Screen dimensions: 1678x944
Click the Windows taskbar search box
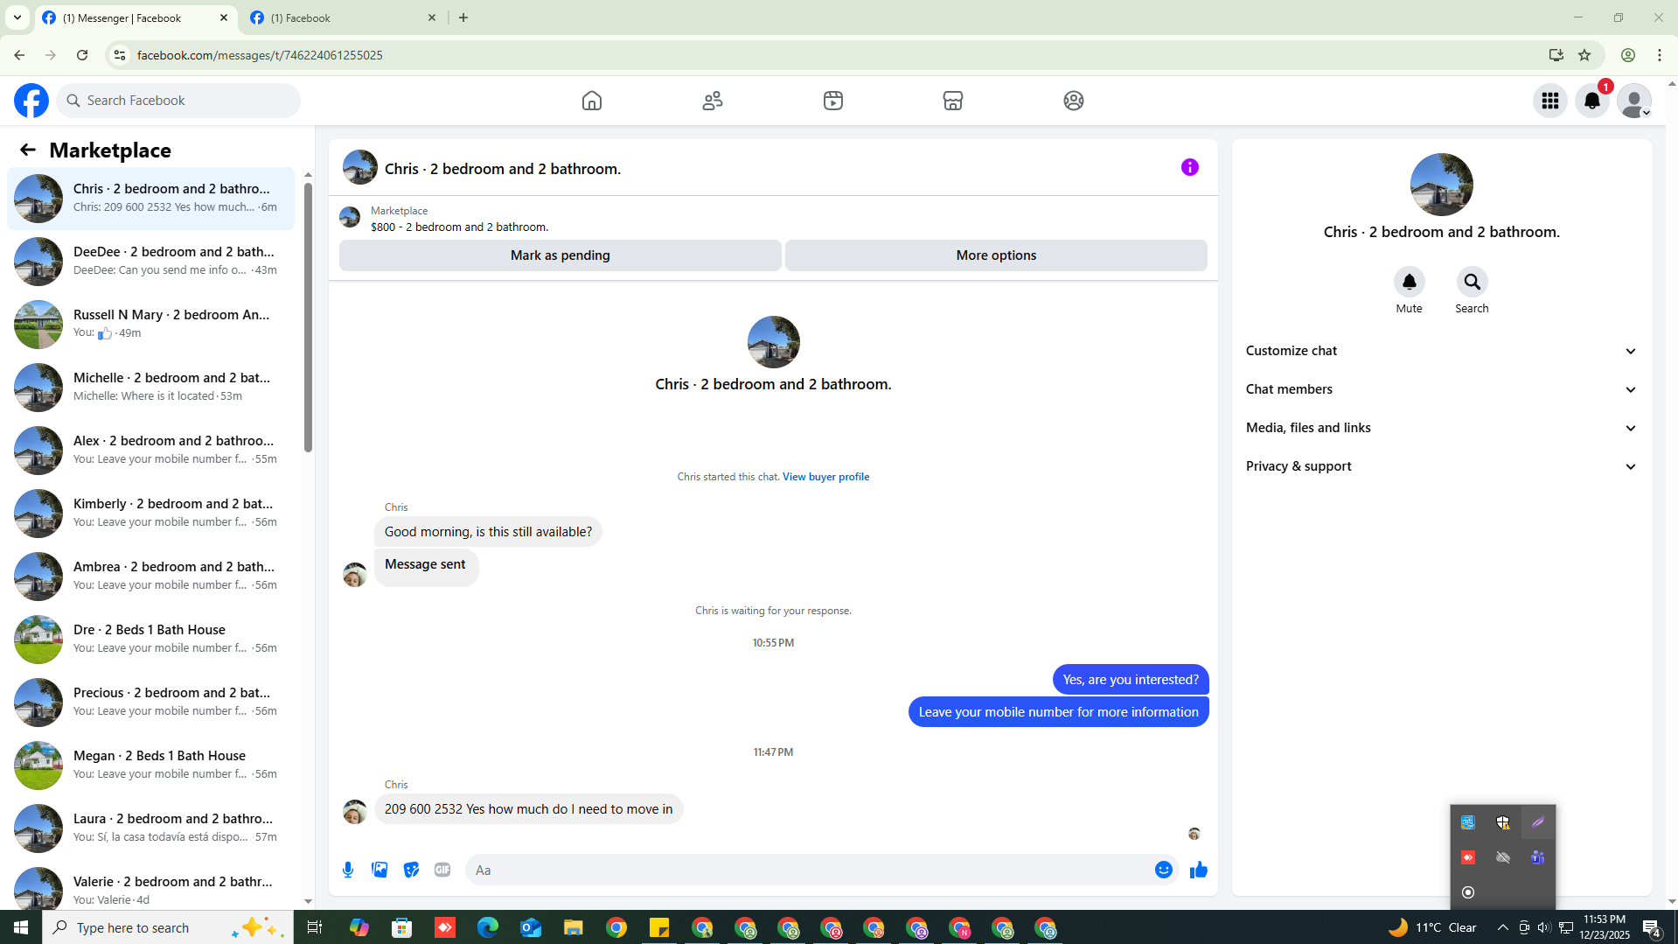(168, 927)
